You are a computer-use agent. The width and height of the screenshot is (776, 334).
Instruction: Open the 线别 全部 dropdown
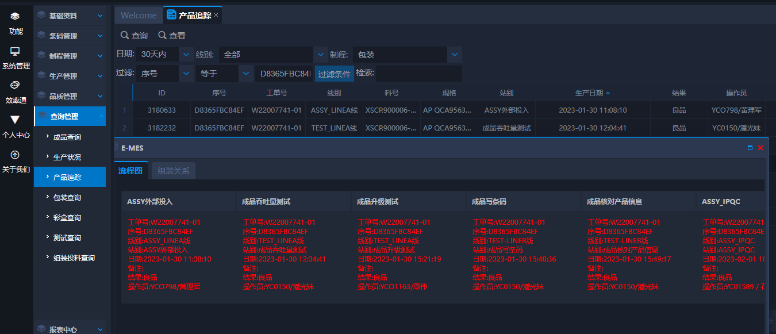tap(321, 55)
